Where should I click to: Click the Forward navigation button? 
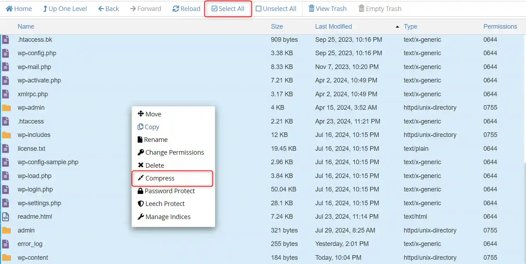click(x=146, y=9)
